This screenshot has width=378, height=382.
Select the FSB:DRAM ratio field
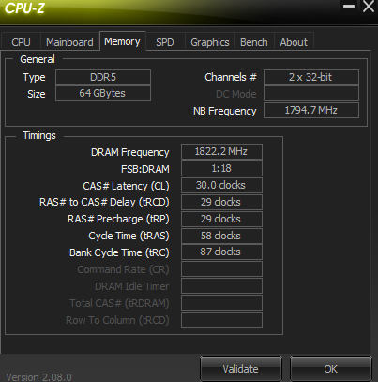221,168
